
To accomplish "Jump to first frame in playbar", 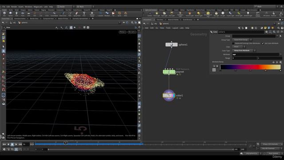I will pos(4,144).
